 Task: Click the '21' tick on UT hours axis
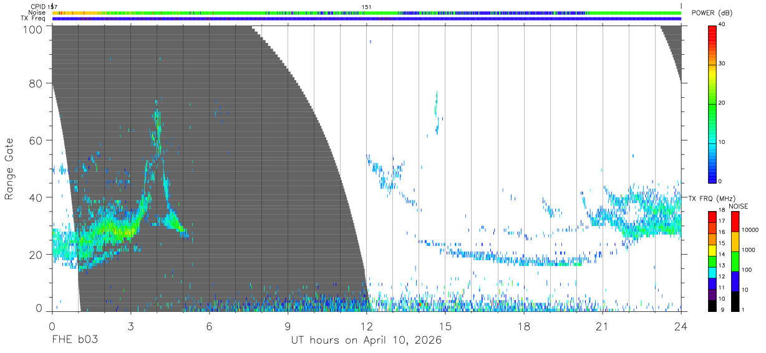[603, 326]
